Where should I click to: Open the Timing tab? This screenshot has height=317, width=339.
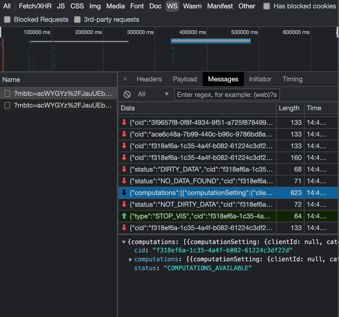tap(292, 79)
